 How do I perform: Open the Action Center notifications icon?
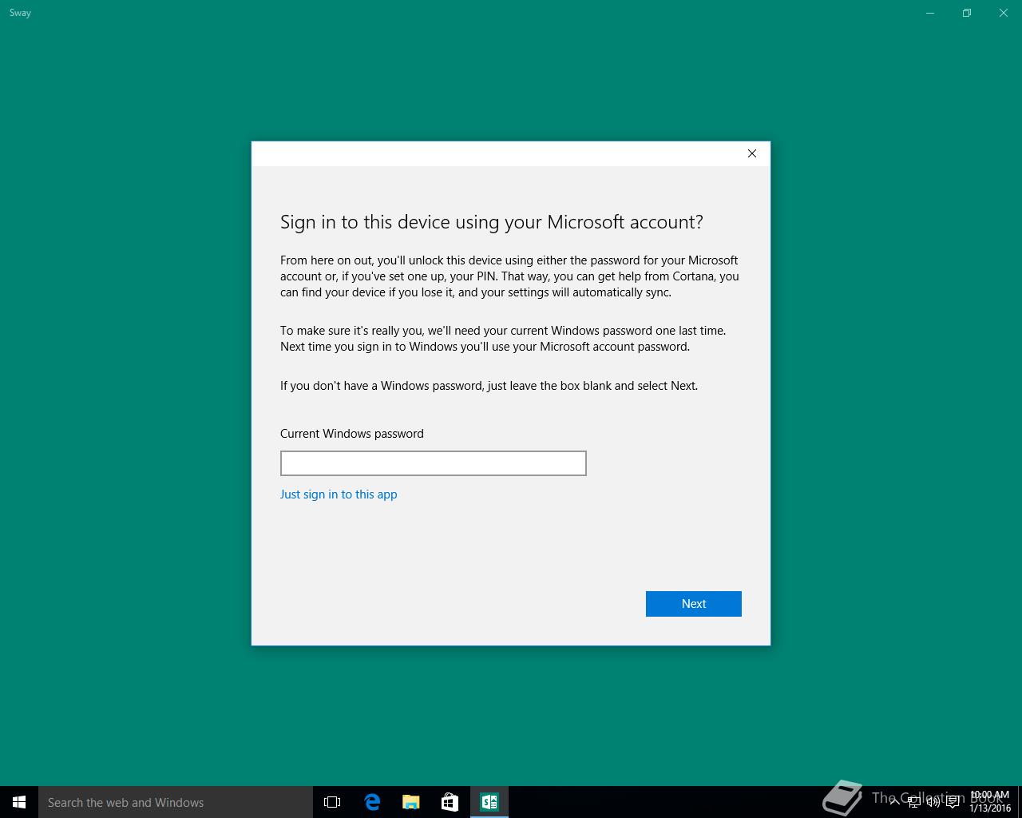[x=953, y=801]
